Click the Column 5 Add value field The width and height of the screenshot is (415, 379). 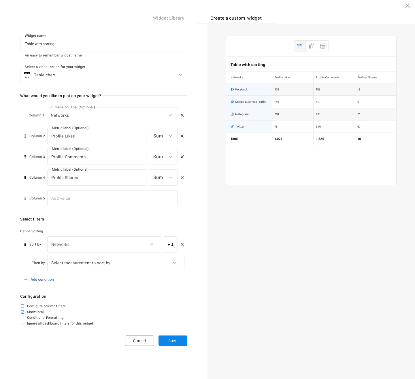(112, 198)
